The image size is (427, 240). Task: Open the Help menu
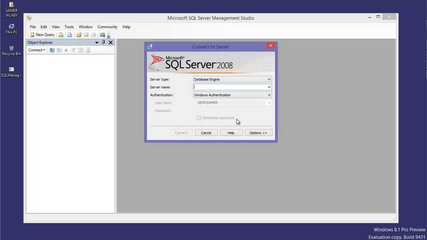(x=126, y=27)
